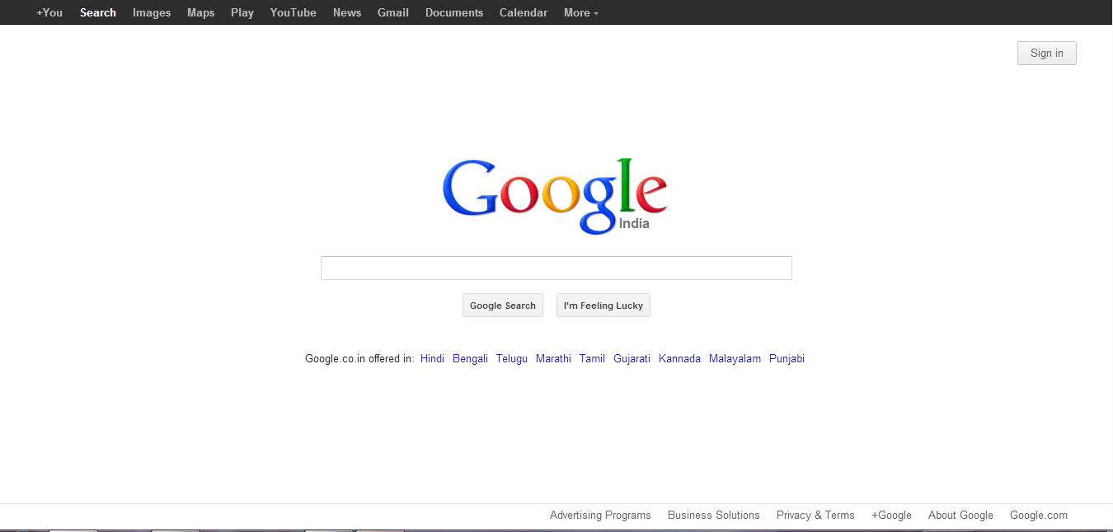1113x532 pixels.
Task: Open About Google footer link
Action: tap(960, 515)
